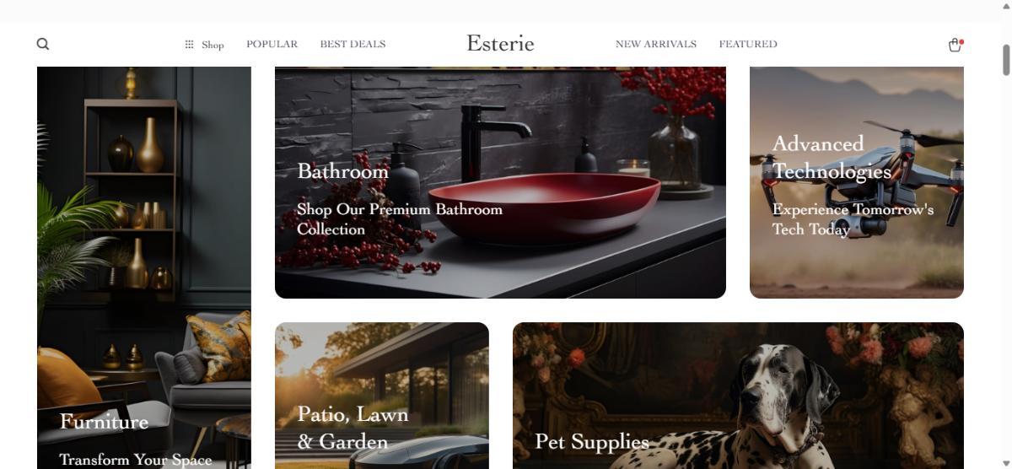Click Shop Our Premium Bathroom Collection text

point(400,219)
